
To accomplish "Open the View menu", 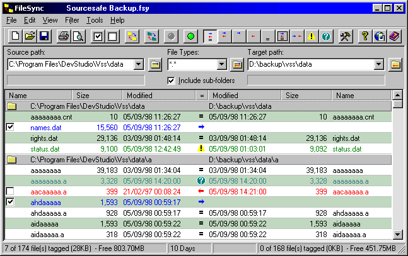I will (50, 20).
